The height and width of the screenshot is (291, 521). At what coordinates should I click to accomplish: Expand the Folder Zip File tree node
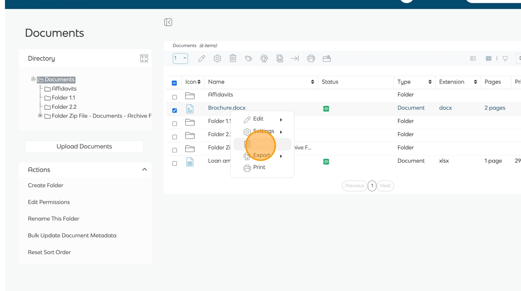tap(40, 116)
